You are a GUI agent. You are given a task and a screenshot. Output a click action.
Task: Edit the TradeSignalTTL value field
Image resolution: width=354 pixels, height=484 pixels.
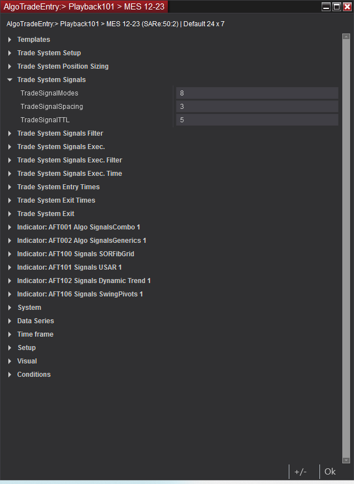coord(257,120)
